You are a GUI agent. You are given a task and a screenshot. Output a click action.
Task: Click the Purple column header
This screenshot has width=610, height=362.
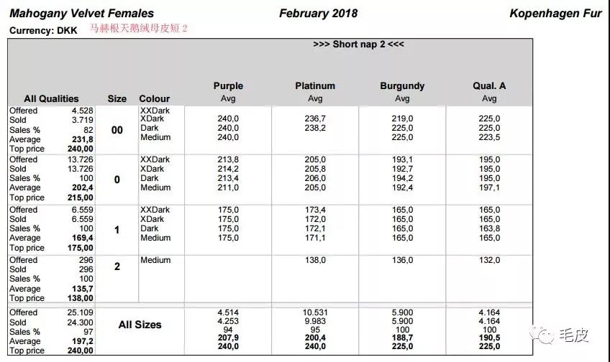[x=228, y=86]
